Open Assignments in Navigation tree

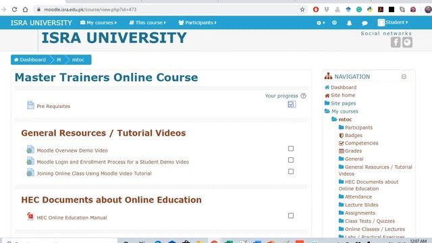(360, 213)
